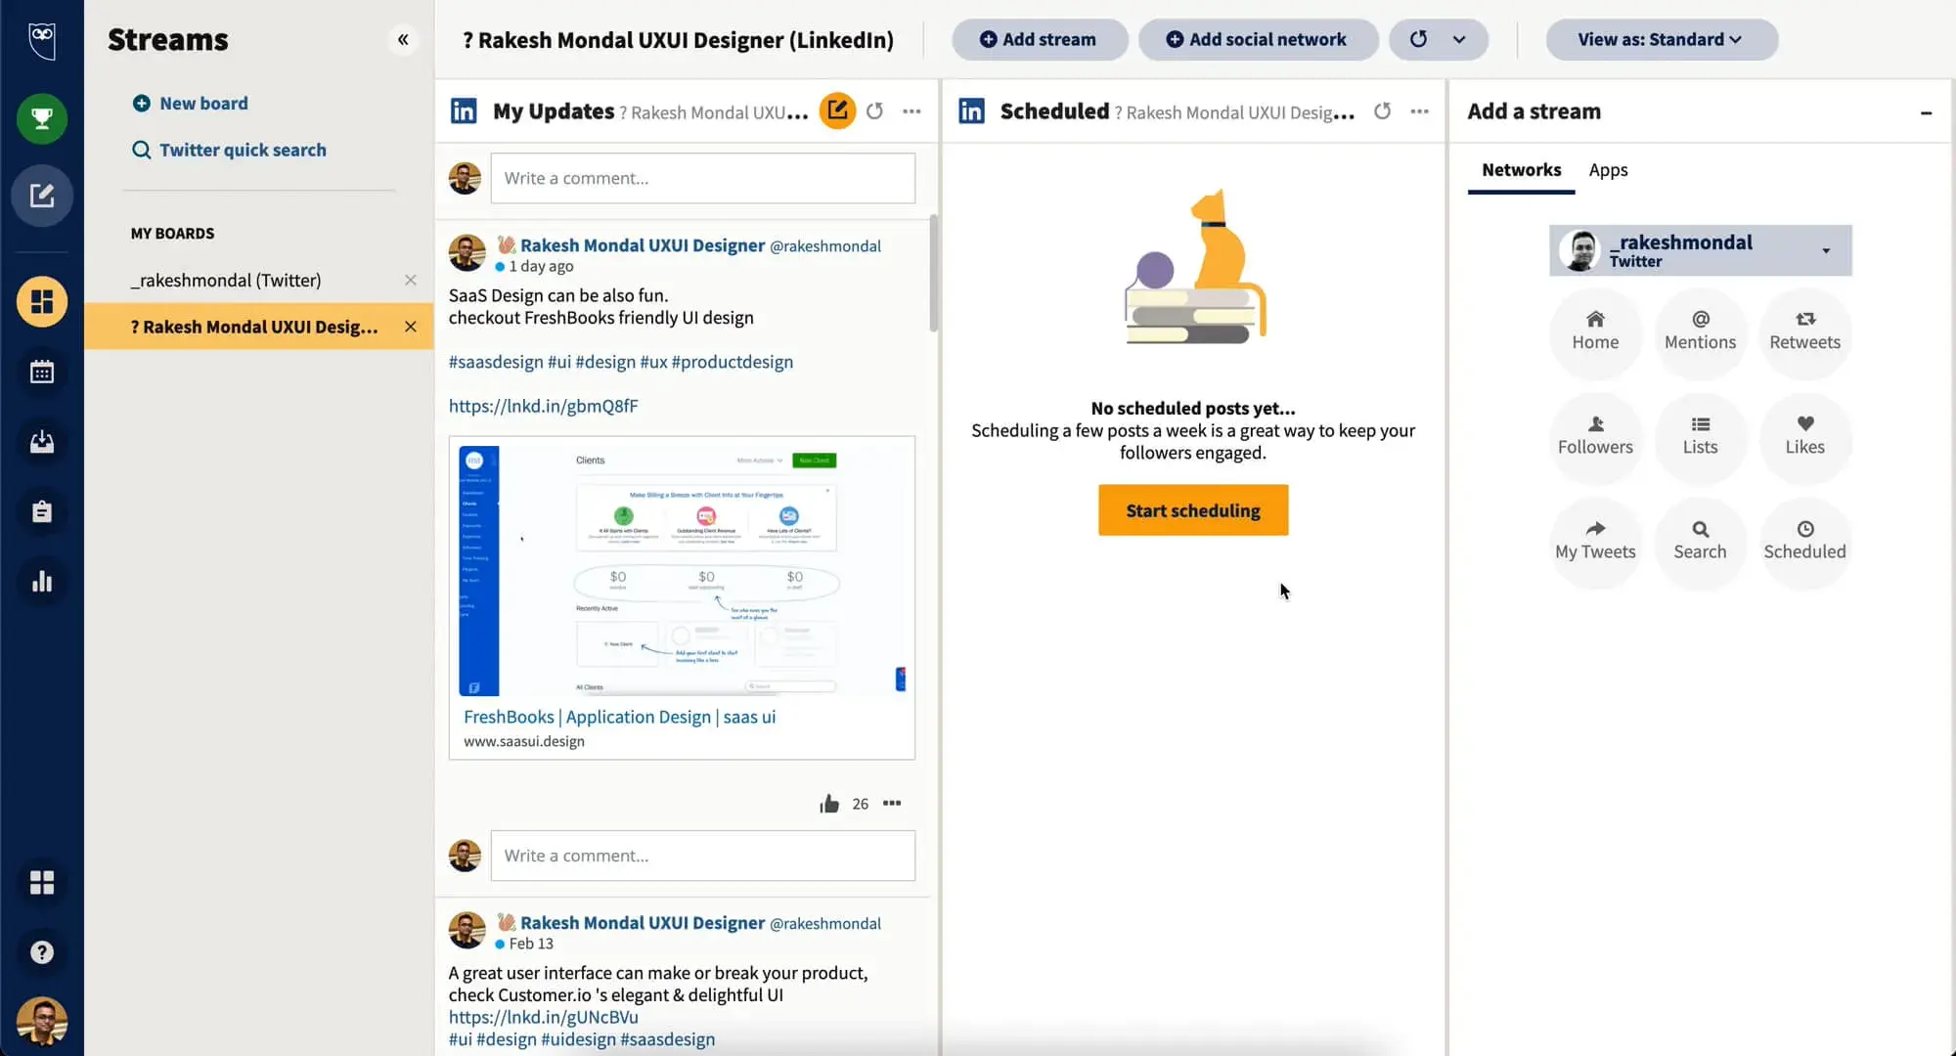The image size is (1956, 1056).
Task: Refresh the Scheduled stream
Action: (x=1381, y=111)
